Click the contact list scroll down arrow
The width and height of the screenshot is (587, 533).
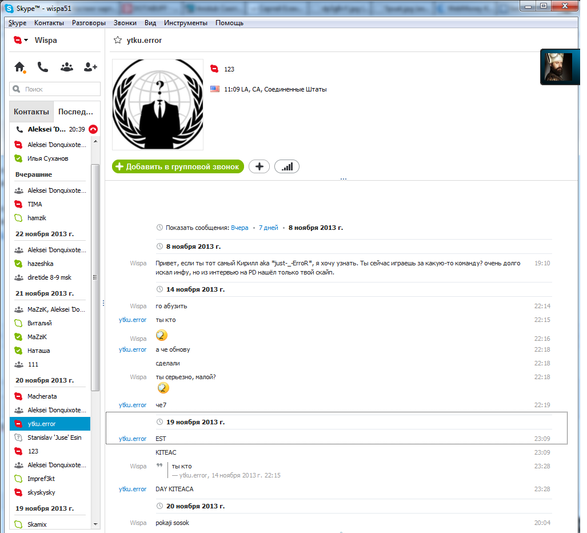pyautogui.click(x=95, y=523)
